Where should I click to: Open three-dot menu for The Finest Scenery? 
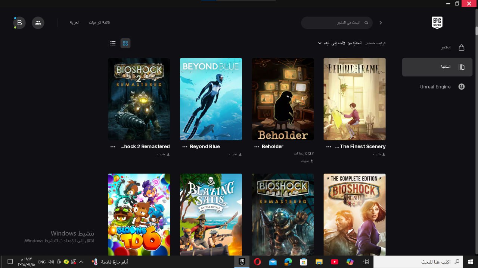pos(329,147)
